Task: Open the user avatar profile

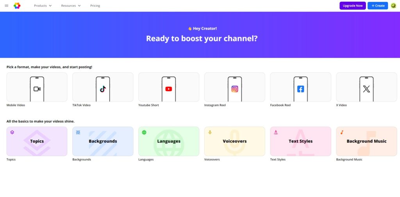Action: pyautogui.click(x=393, y=5)
